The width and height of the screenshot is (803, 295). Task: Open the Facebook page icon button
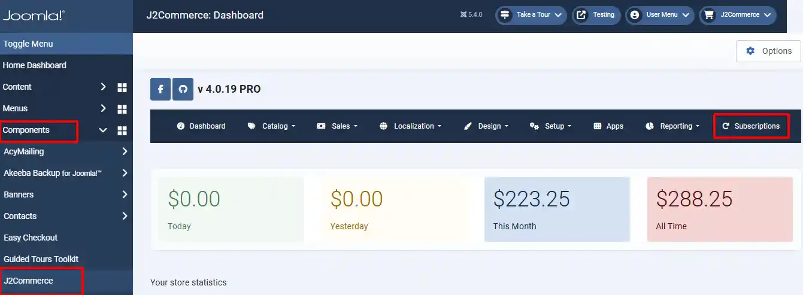tap(160, 89)
